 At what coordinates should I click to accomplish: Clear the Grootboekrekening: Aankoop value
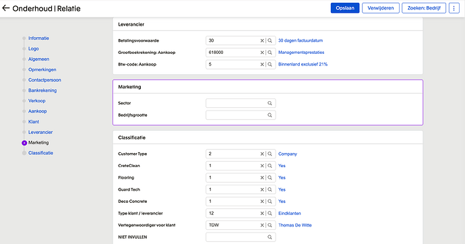[x=262, y=53]
